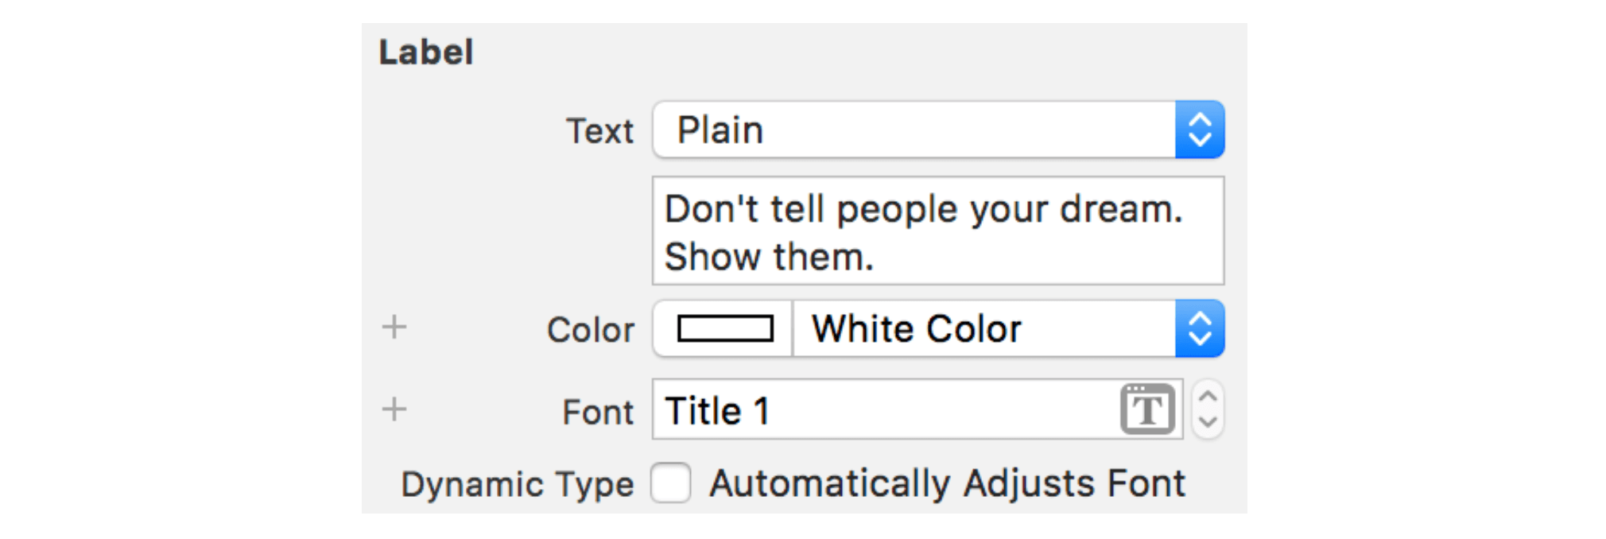Click the font size stepper up arrow
This screenshot has height=539, width=1606.
pyautogui.click(x=1208, y=397)
